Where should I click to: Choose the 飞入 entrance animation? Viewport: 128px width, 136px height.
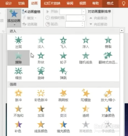tap(63, 43)
